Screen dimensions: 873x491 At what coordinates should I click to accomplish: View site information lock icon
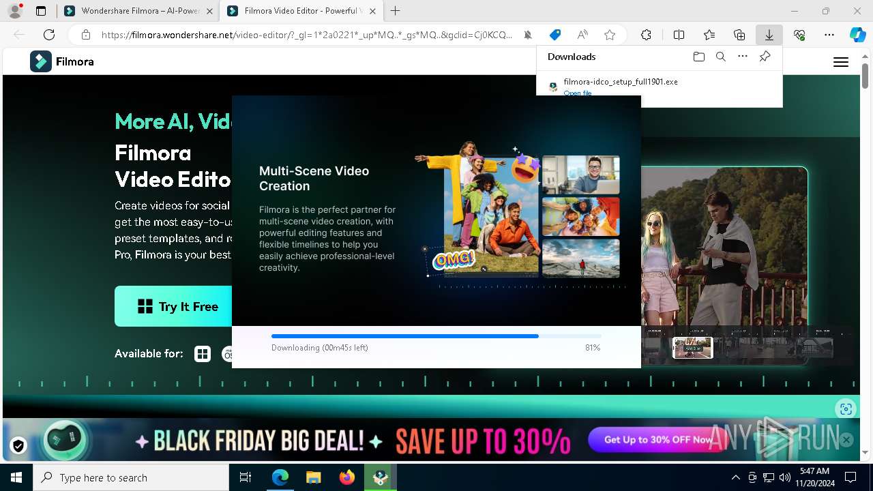pyautogui.click(x=85, y=35)
